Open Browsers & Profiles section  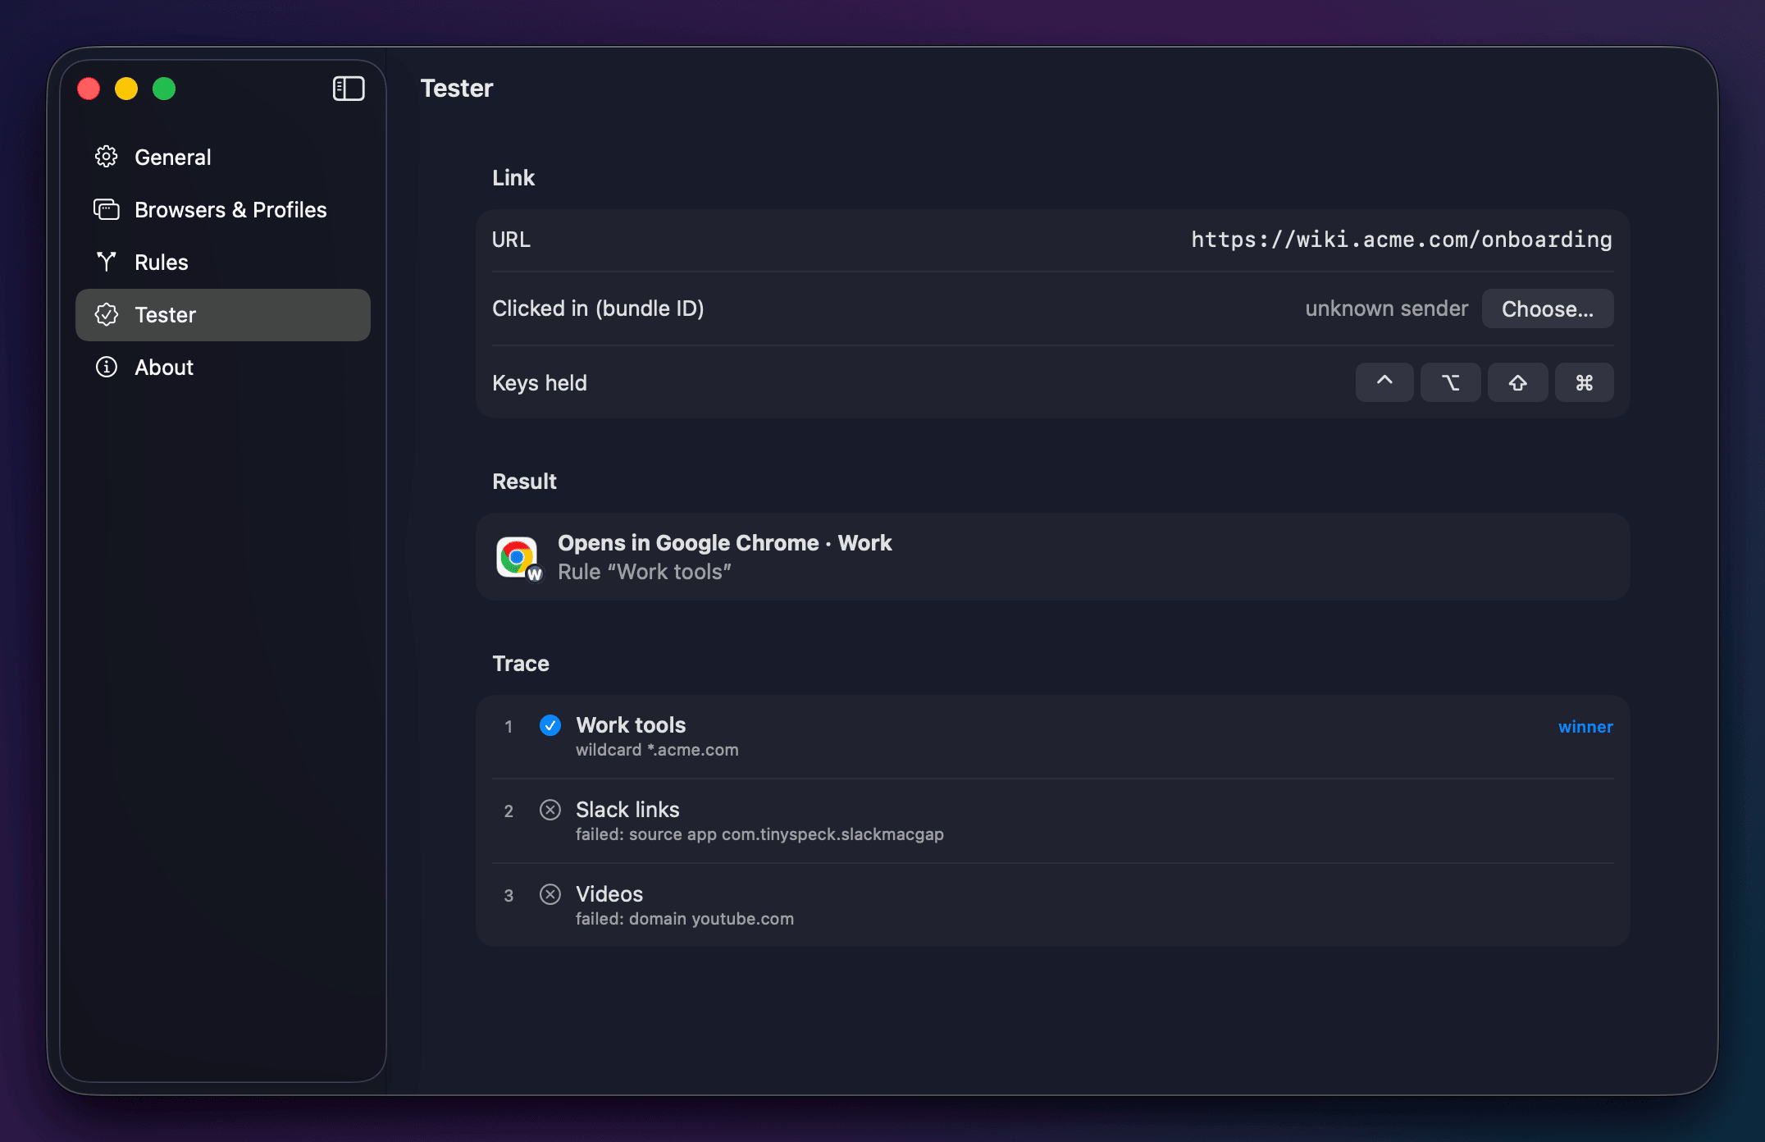[223, 209]
